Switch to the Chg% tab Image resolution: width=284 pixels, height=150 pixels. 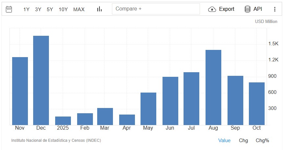coord(262,140)
